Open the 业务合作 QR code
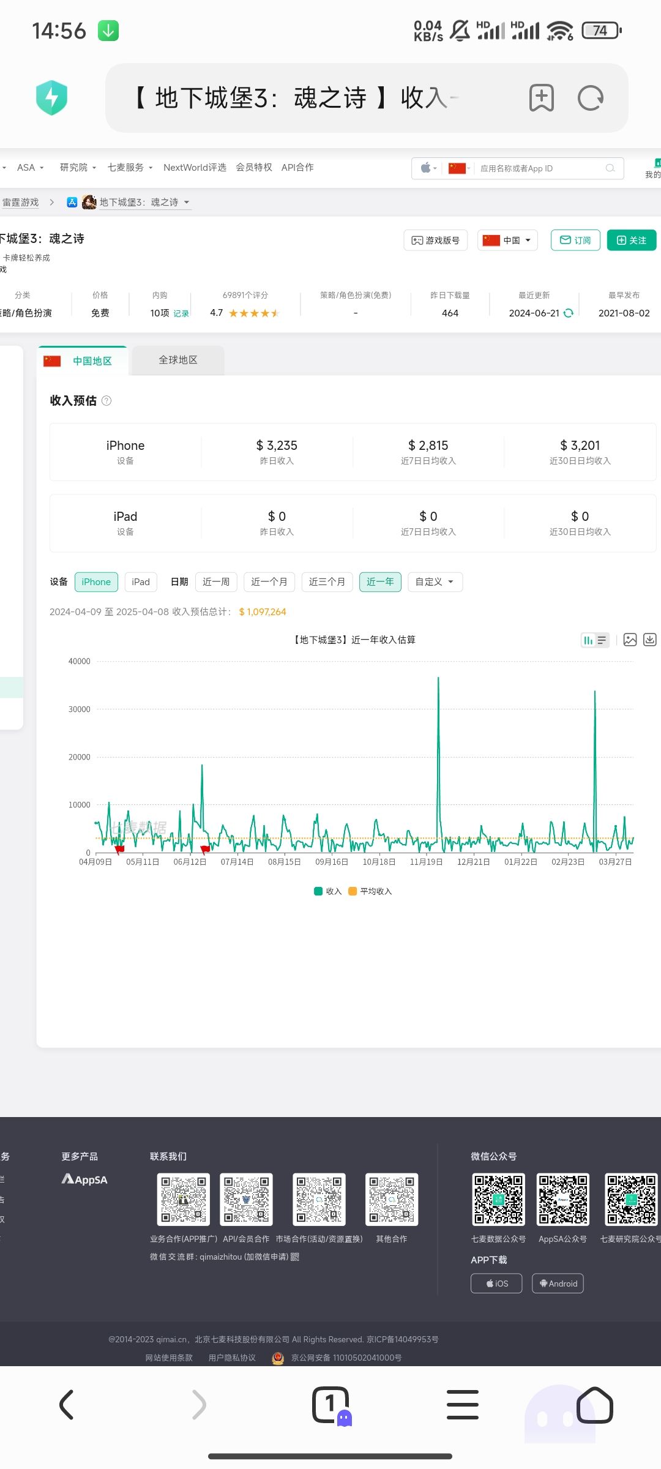This screenshot has width=661, height=1469. click(184, 1199)
